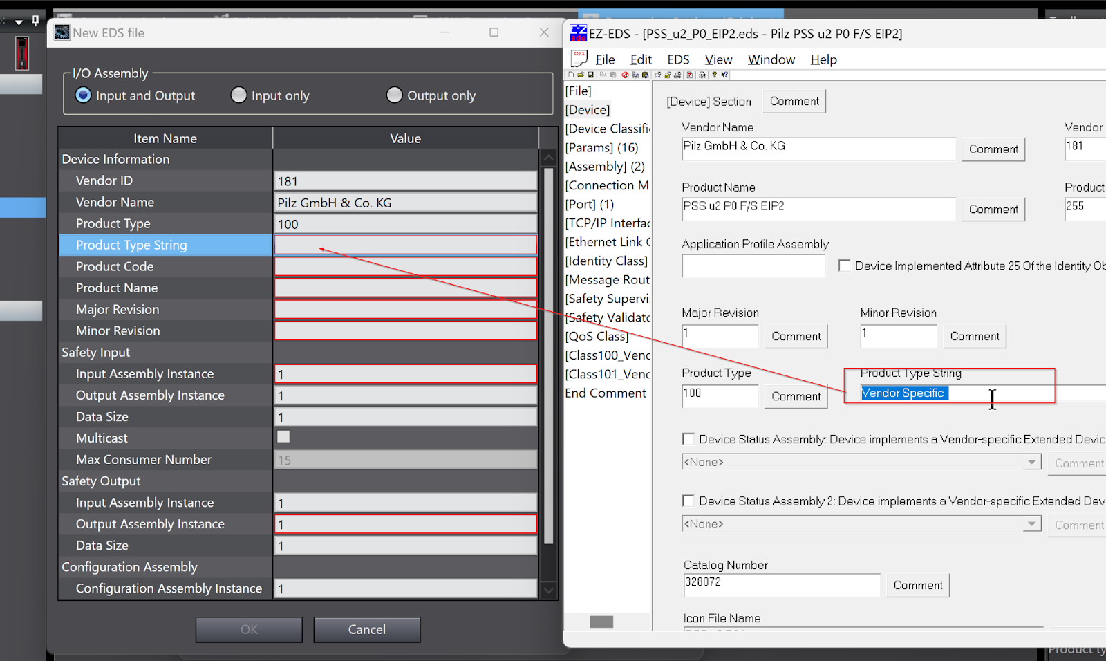The image size is (1106, 661).
Task: Click Comment button beside Vendor Name field
Action: pyautogui.click(x=993, y=149)
